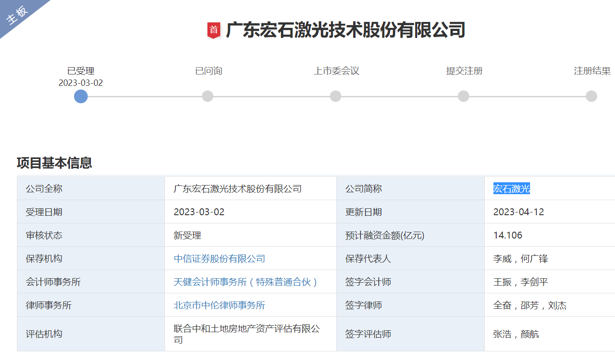Click the 保荐代表人 table label

click(x=368, y=259)
